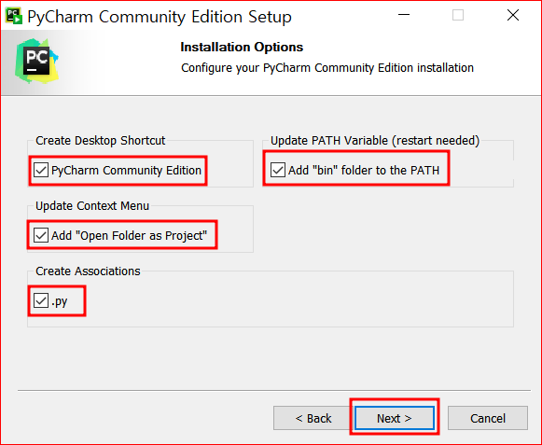Viewport: 542px width, 445px height.
Task: Minimize the setup window
Action: point(404,15)
